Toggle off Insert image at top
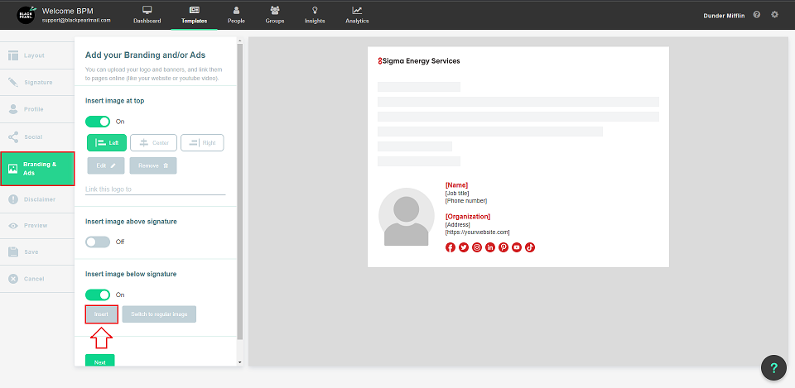 tap(98, 122)
